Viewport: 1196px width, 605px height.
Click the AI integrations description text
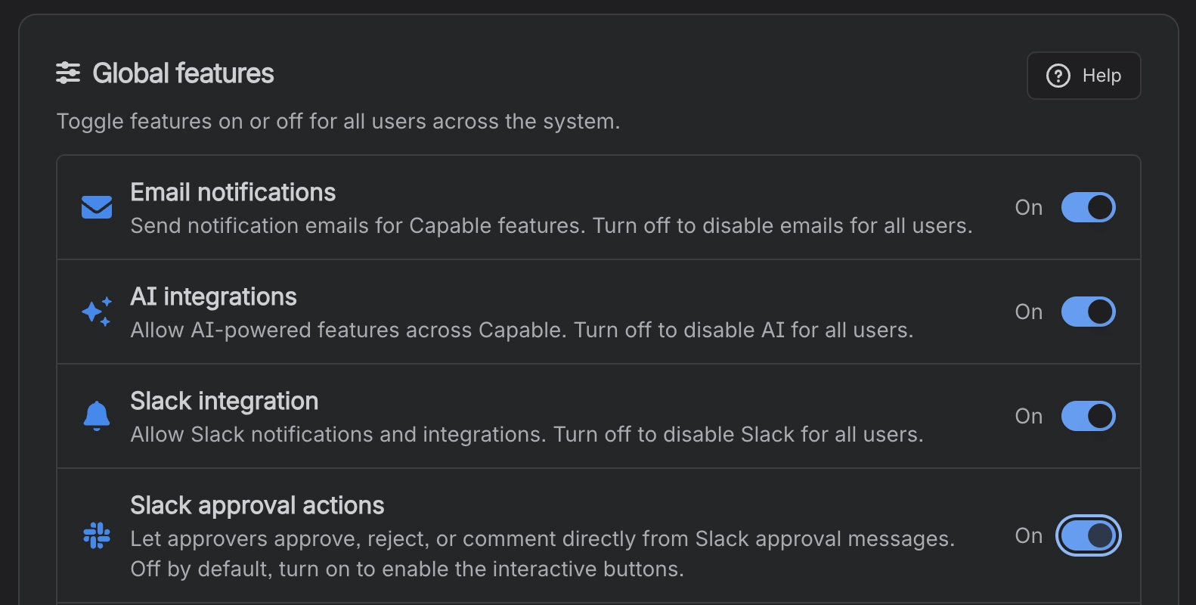[522, 330]
